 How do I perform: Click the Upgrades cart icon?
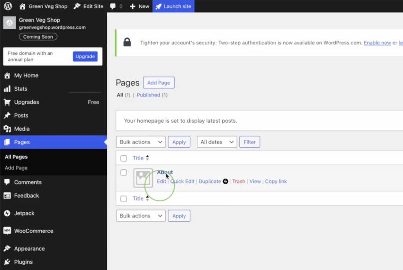tap(7, 102)
